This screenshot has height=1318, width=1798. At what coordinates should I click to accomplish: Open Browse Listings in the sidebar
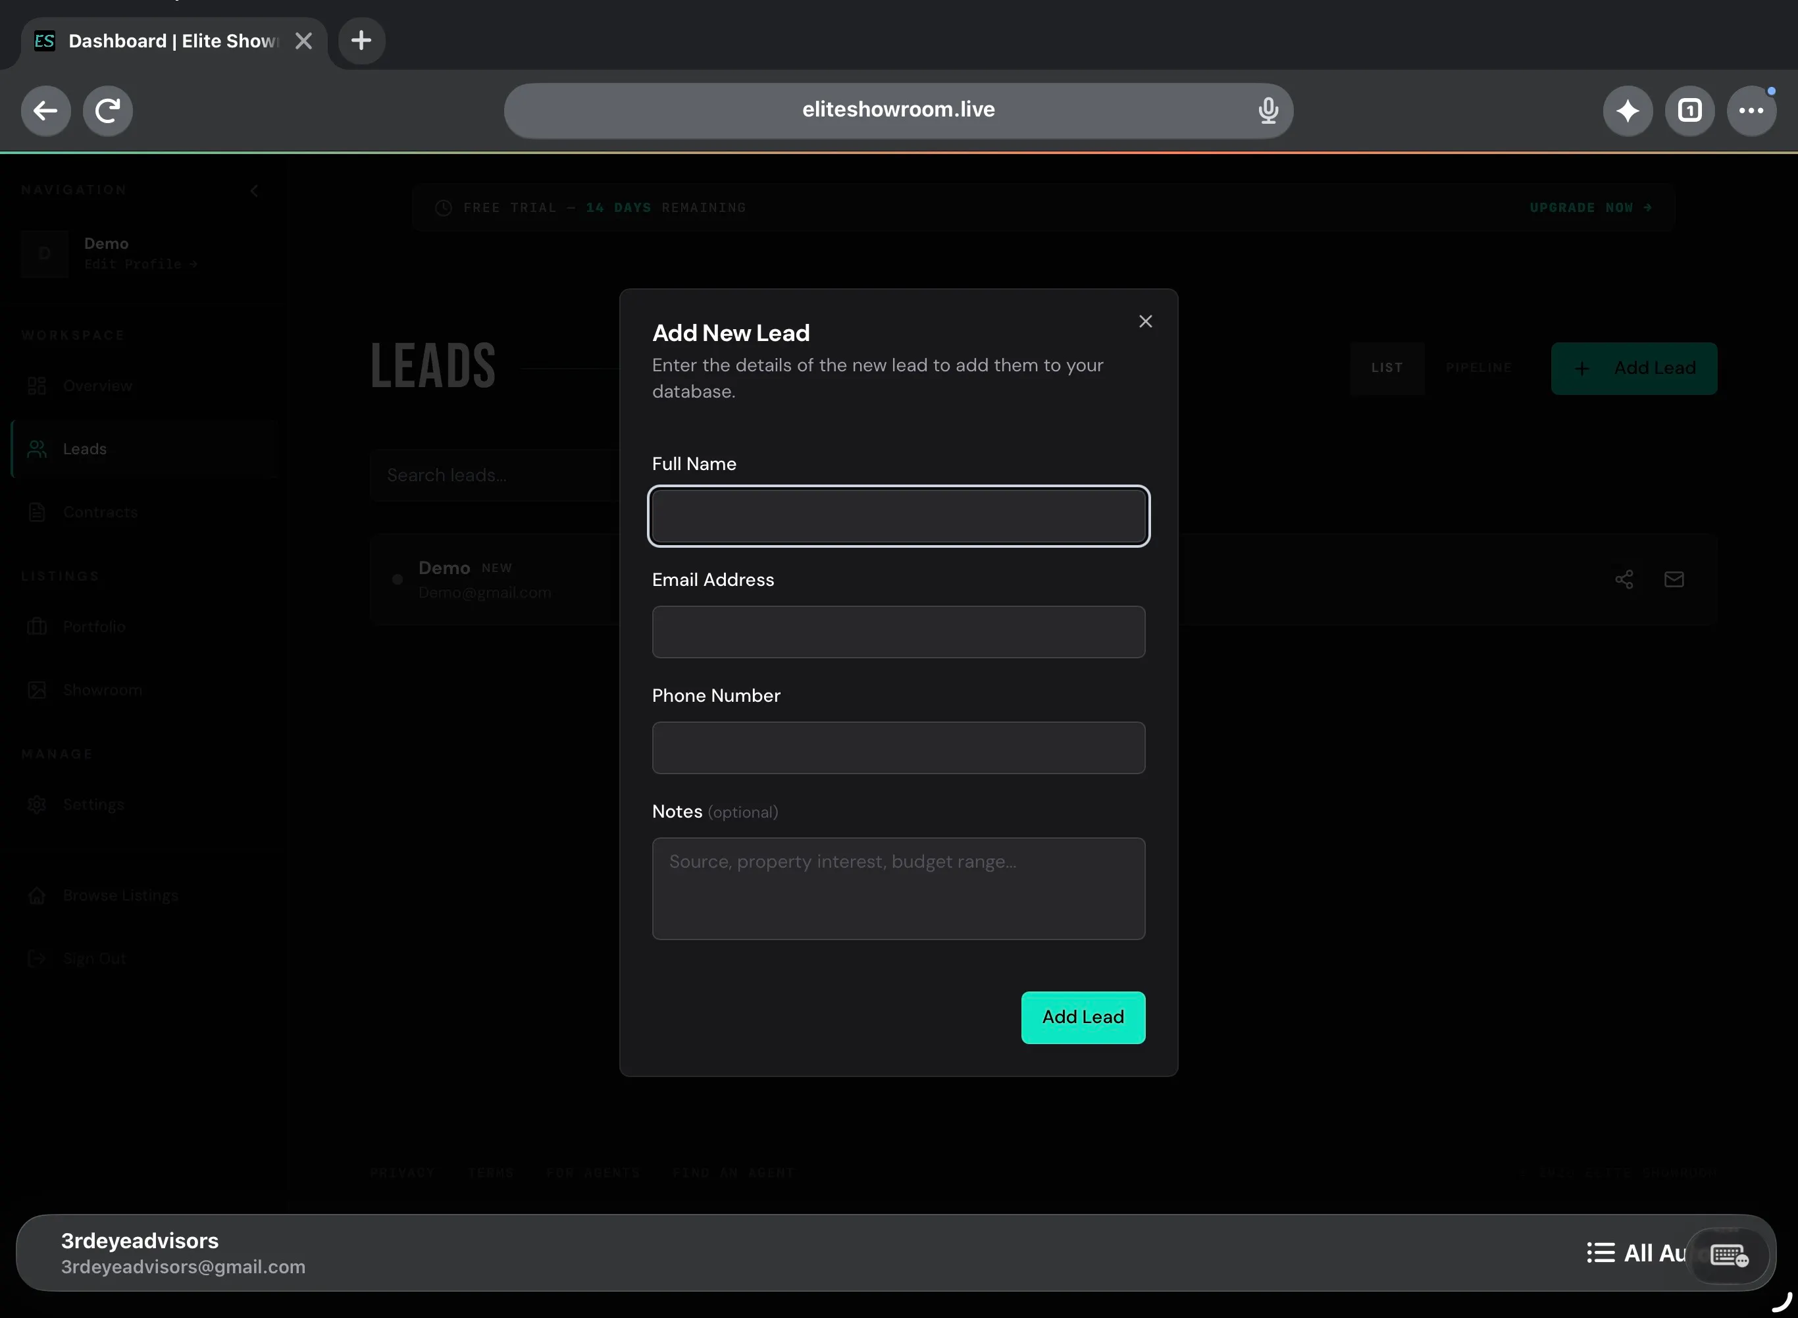(143, 895)
